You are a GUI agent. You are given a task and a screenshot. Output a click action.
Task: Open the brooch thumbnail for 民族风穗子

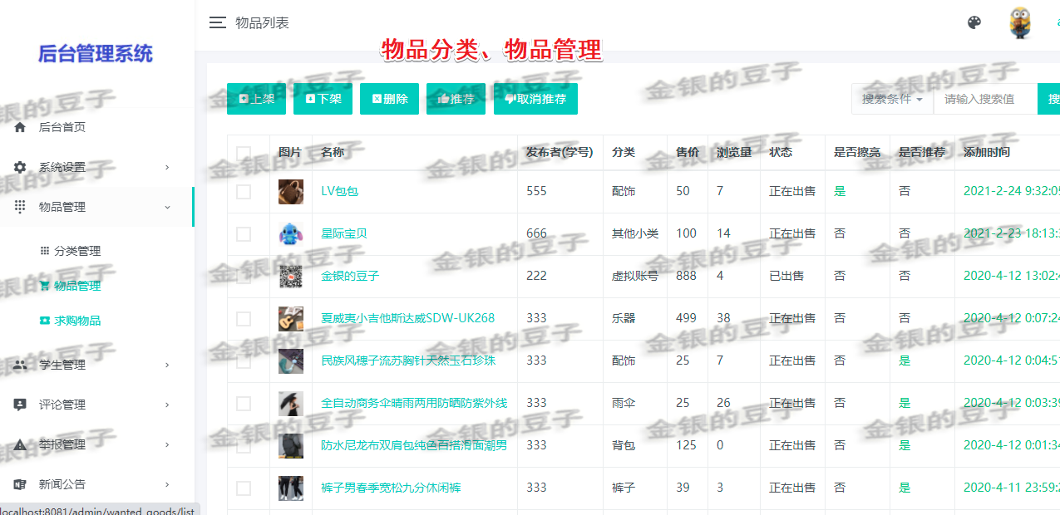point(291,360)
